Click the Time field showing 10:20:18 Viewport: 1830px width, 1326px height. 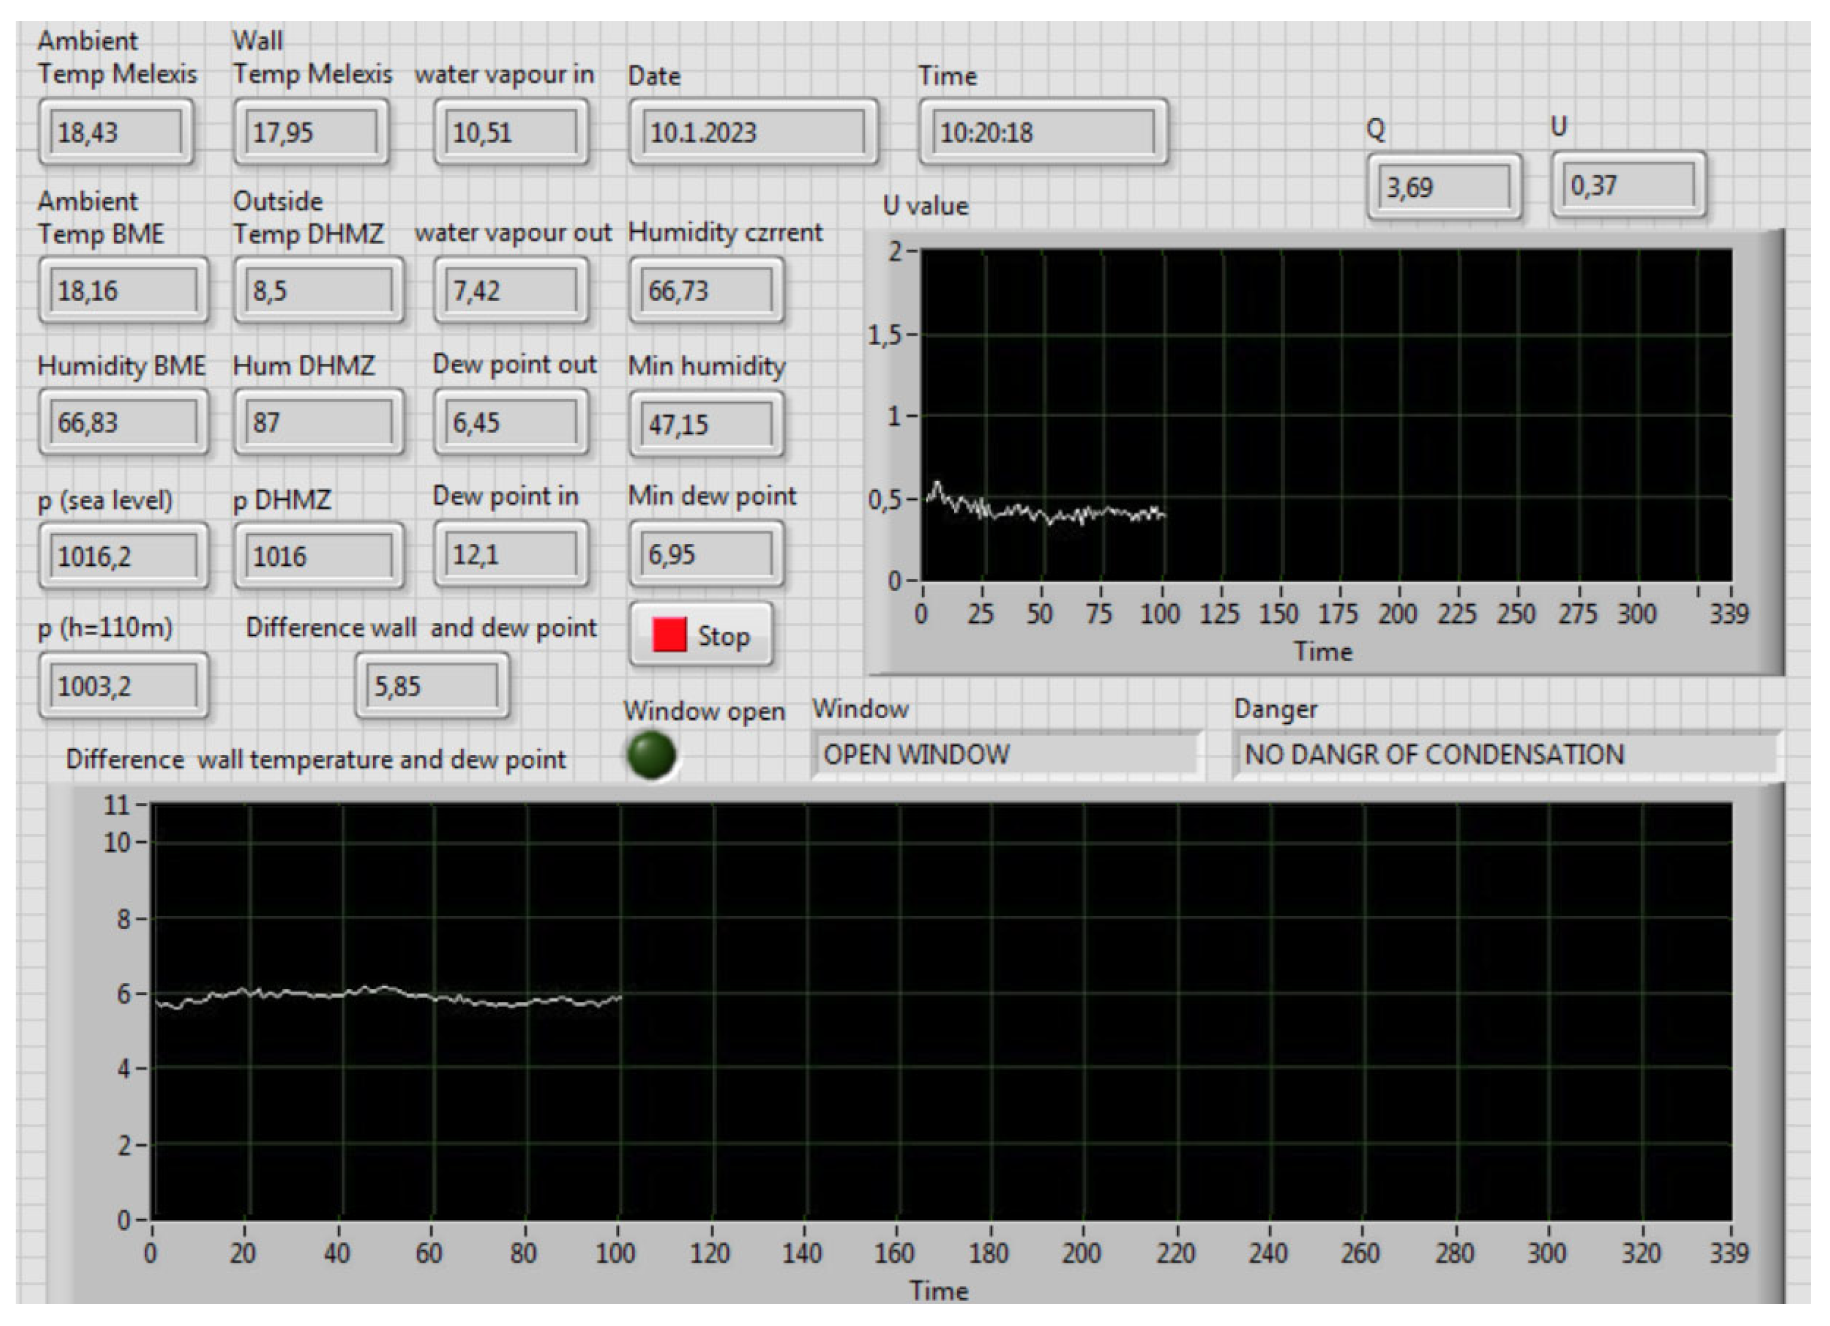tap(1043, 132)
